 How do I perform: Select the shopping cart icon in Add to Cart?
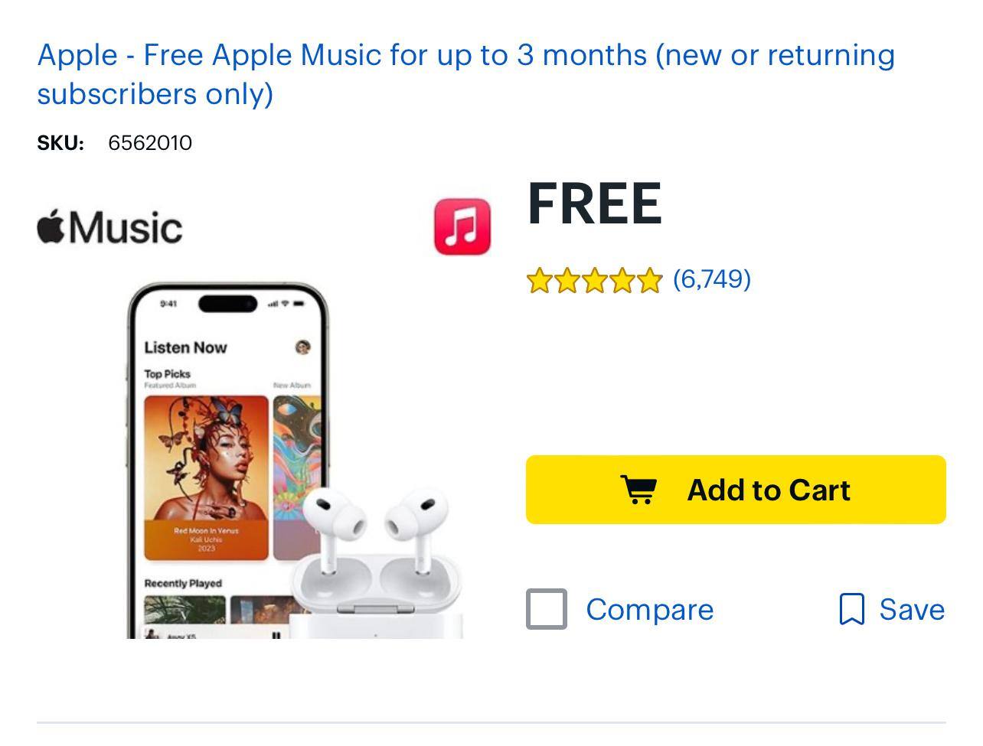pyautogui.click(x=640, y=490)
